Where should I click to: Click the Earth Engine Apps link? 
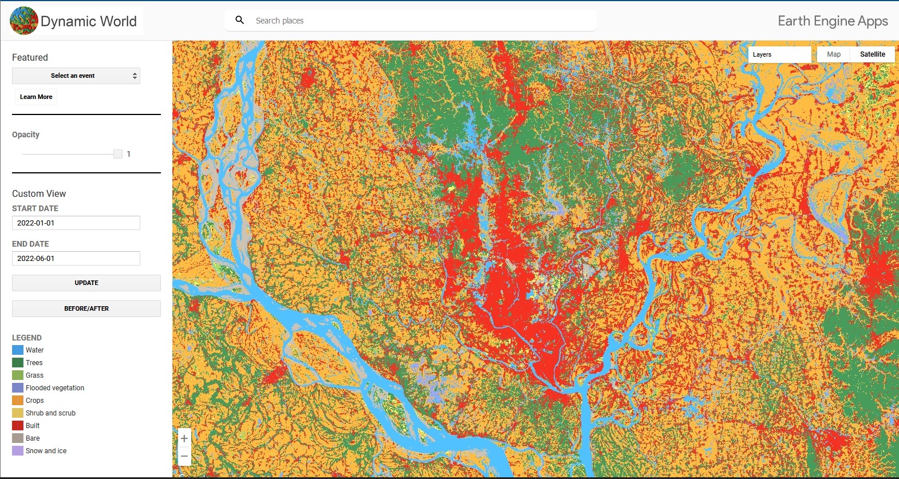click(833, 21)
